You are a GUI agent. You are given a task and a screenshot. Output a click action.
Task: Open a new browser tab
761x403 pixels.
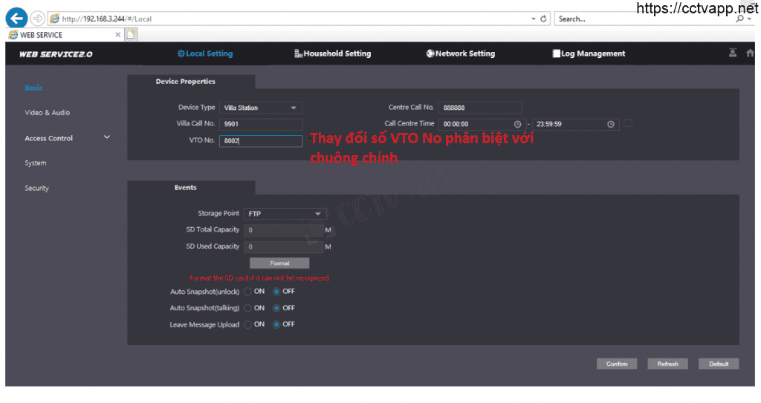(131, 35)
